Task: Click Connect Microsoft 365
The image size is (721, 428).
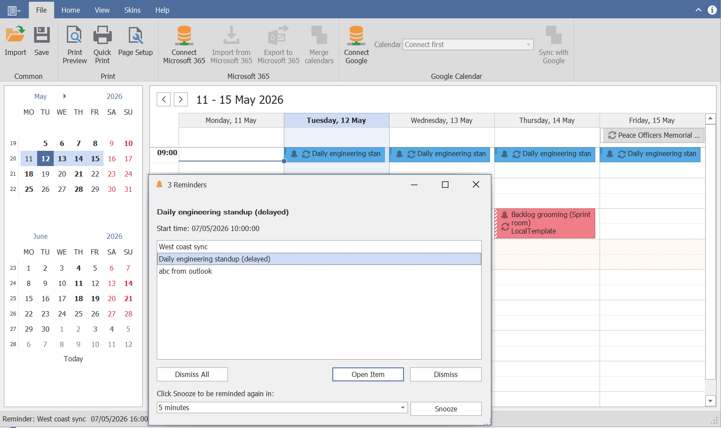Action: 184,44
